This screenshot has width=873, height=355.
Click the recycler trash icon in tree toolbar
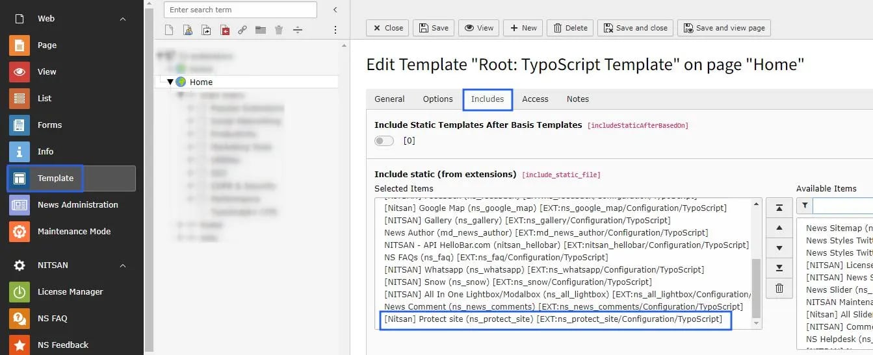coord(279,30)
